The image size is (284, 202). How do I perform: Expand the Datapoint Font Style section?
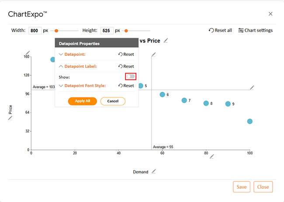[x=61, y=86]
